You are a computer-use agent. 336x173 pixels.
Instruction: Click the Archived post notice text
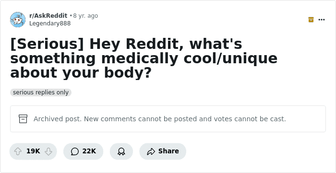point(160,119)
